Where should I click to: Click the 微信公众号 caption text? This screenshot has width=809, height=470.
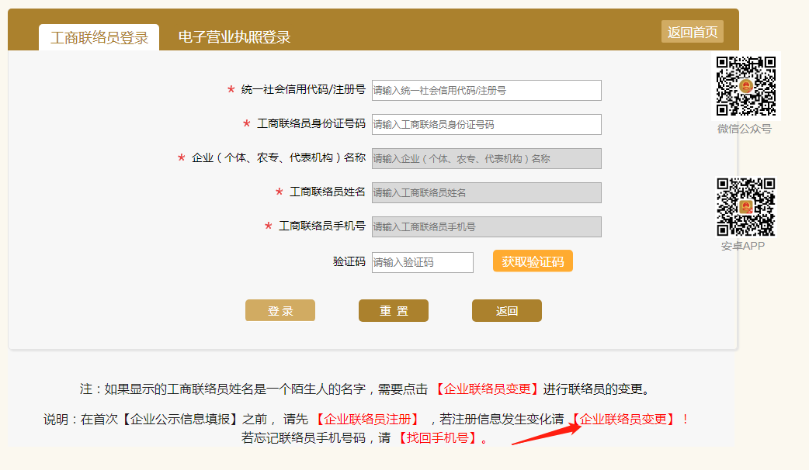(x=744, y=129)
